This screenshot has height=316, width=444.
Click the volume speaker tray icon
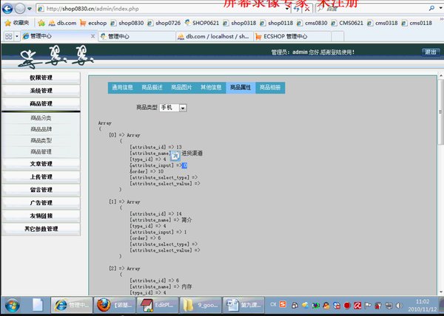coord(400,305)
